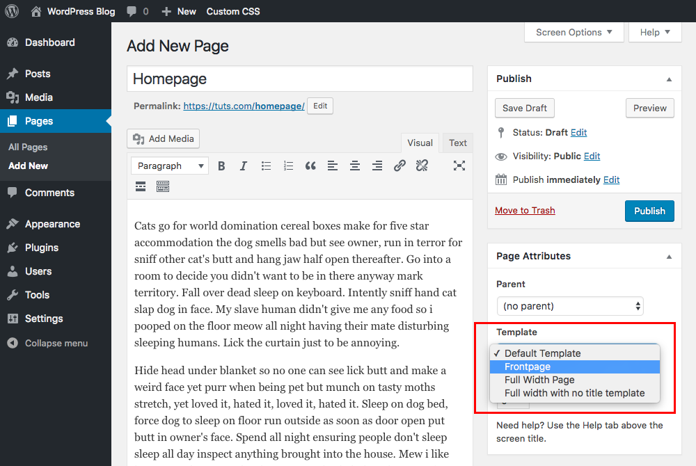696x466 pixels.
Task: Insert a blockquote
Action: point(310,166)
